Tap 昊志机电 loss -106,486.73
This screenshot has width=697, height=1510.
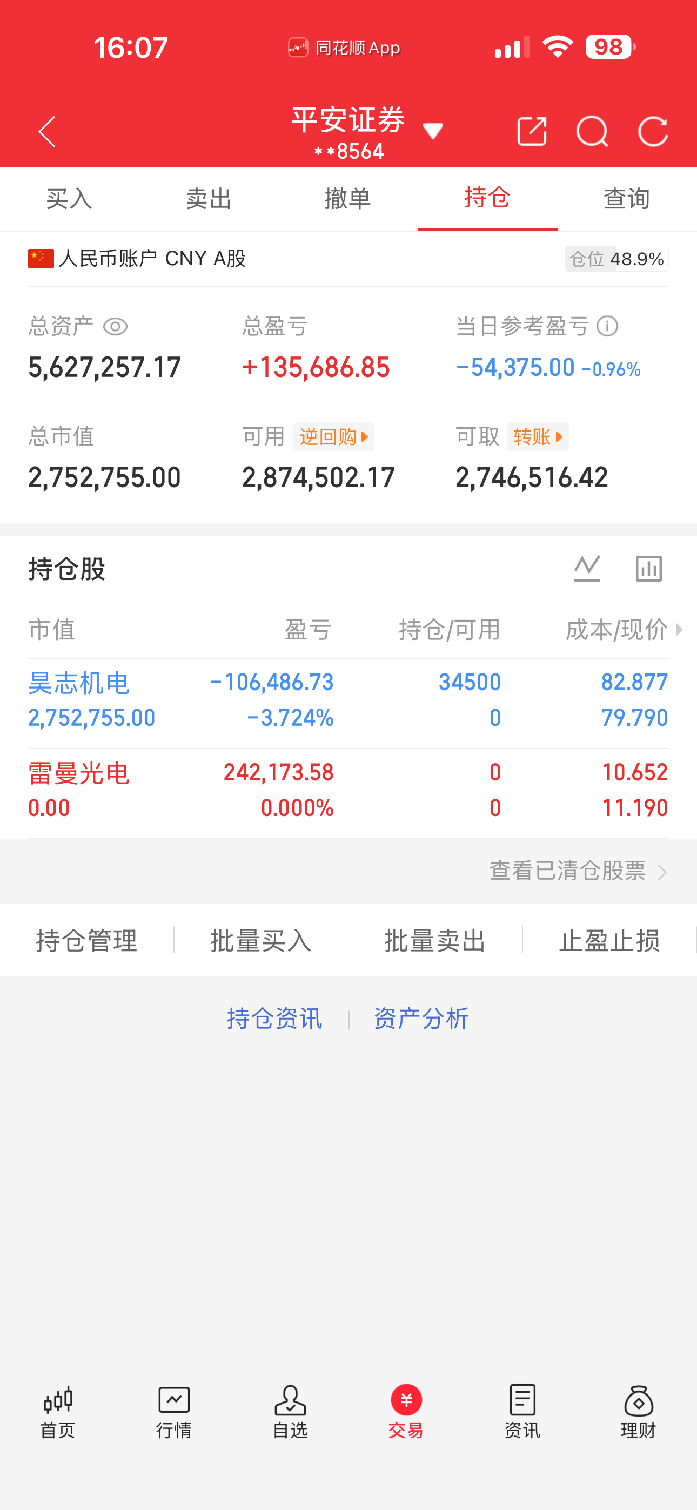[271, 682]
